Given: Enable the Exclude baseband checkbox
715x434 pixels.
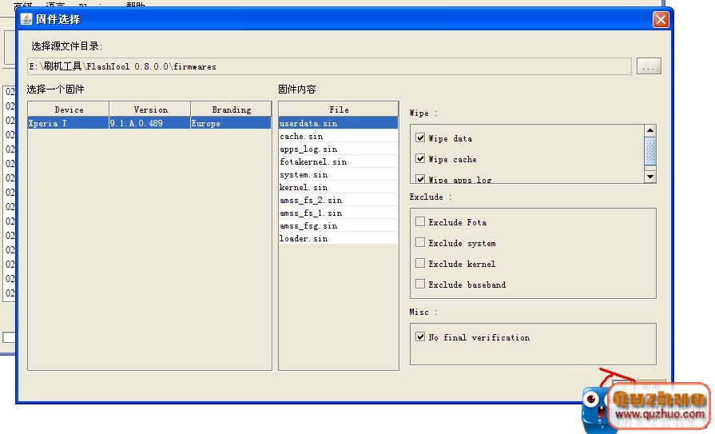Looking at the screenshot, I should [x=420, y=284].
